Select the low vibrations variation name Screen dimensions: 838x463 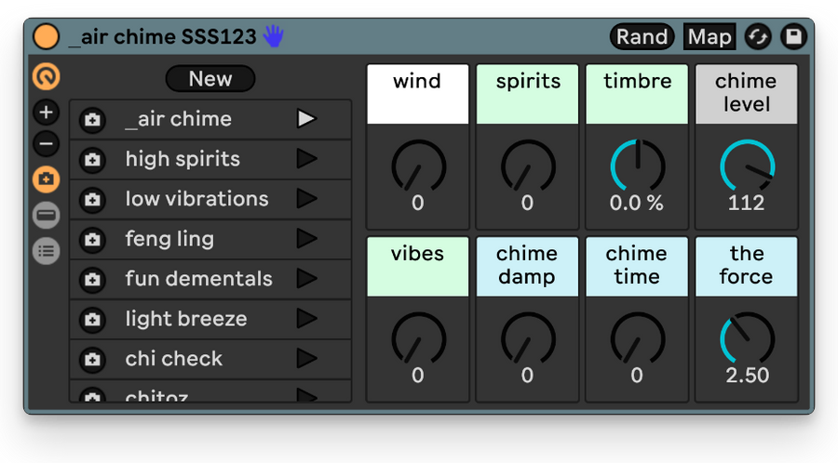click(196, 199)
